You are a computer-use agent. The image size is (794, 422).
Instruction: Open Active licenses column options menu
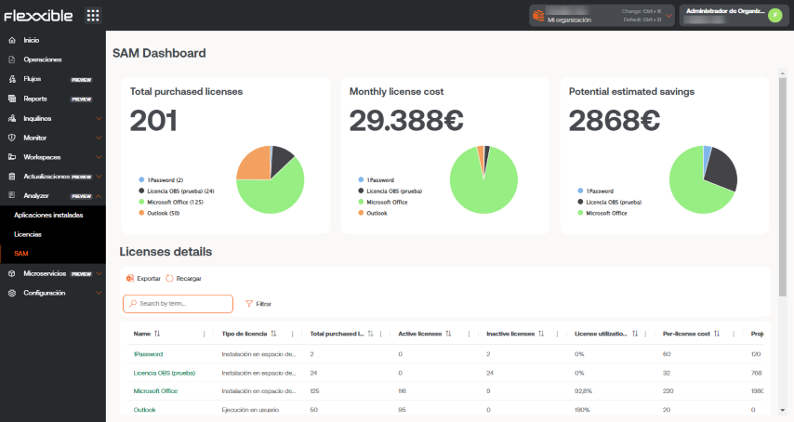pos(469,334)
